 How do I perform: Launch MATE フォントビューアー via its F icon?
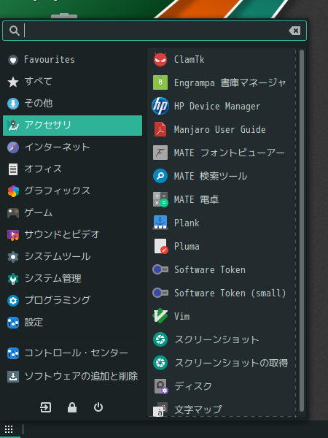(160, 153)
